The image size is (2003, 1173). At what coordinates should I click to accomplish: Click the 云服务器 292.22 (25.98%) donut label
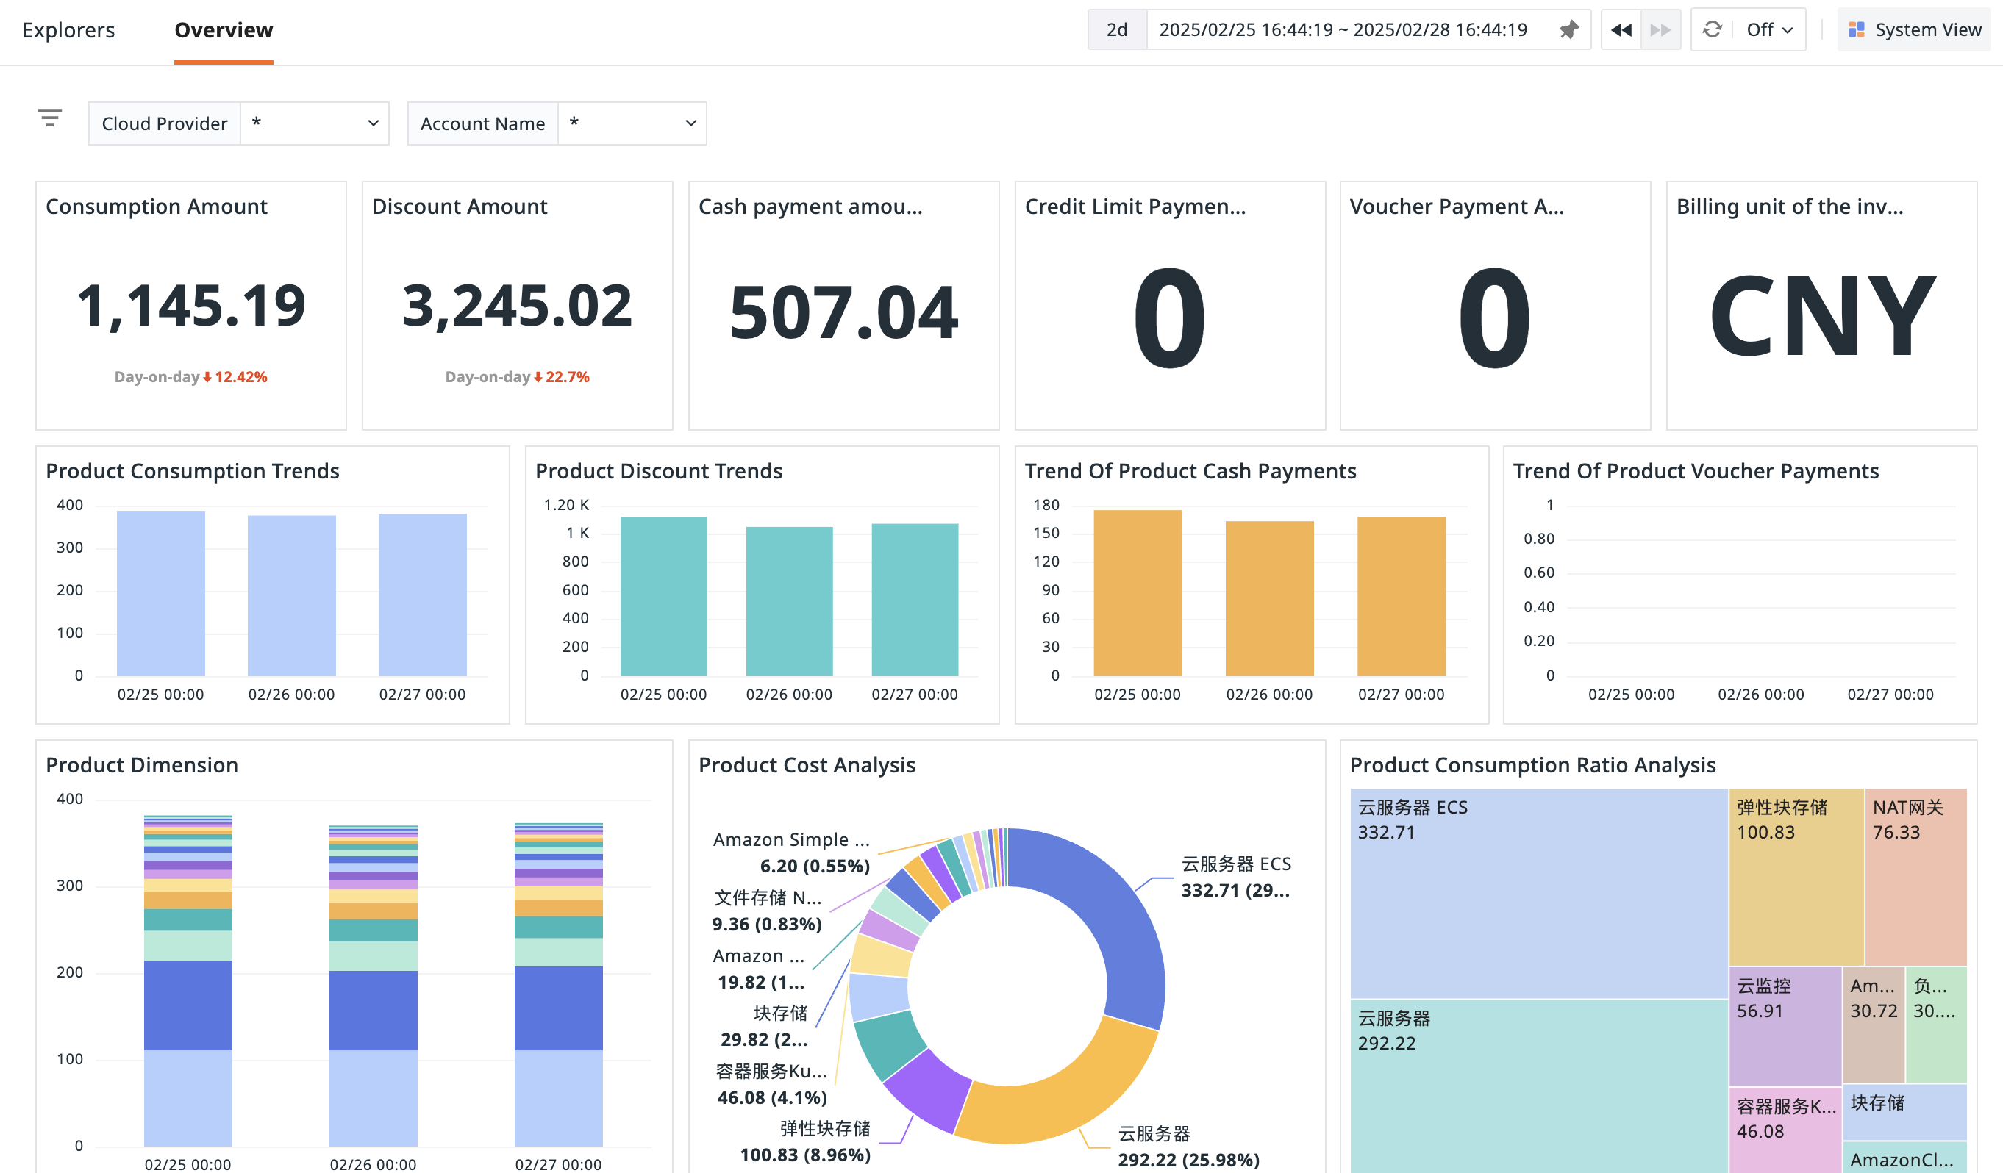tap(1188, 1146)
